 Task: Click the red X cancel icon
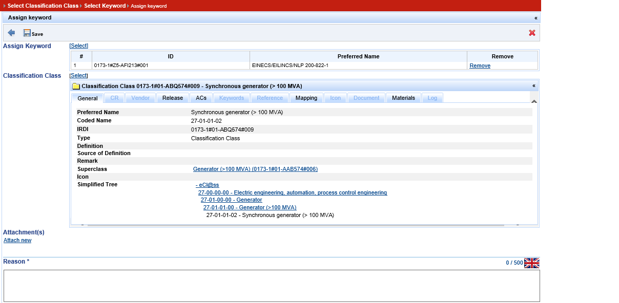click(532, 33)
